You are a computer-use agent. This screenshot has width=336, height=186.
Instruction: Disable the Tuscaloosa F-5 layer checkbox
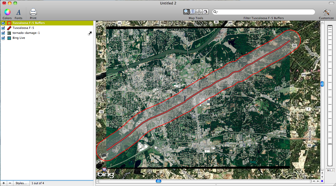click(x=3, y=28)
